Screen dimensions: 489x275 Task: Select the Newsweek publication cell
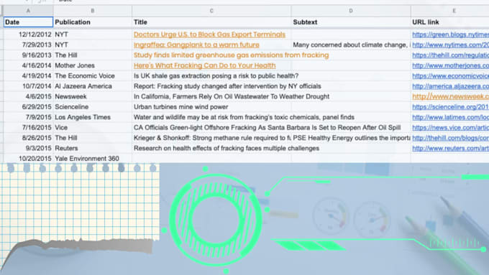pos(93,96)
